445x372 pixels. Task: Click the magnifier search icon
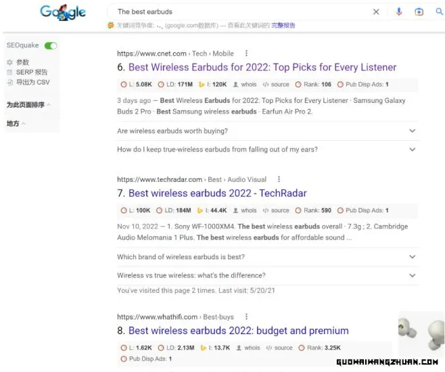(440, 11)
